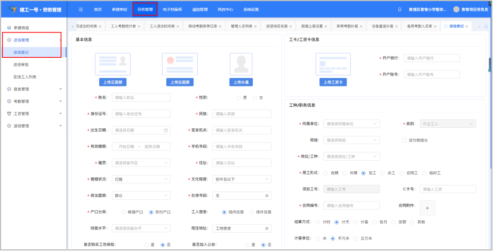Click the 上传正面照 button

point(113,82)
